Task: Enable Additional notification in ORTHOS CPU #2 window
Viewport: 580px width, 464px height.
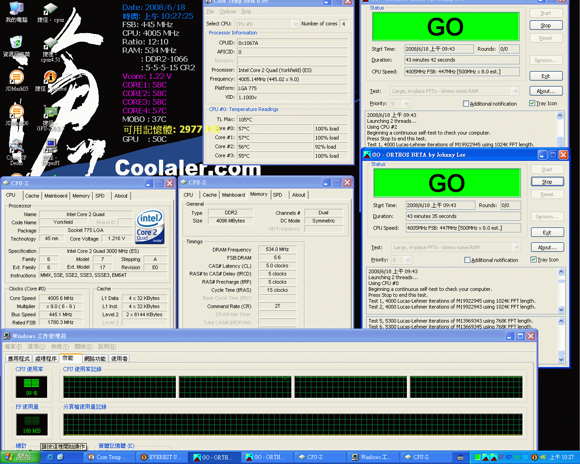Action: (466, 104)
